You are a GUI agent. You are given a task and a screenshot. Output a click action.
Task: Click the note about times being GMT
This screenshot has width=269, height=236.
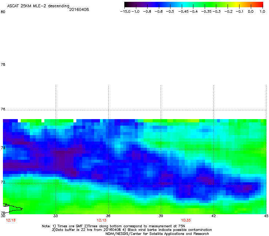(x=113, y=226)
